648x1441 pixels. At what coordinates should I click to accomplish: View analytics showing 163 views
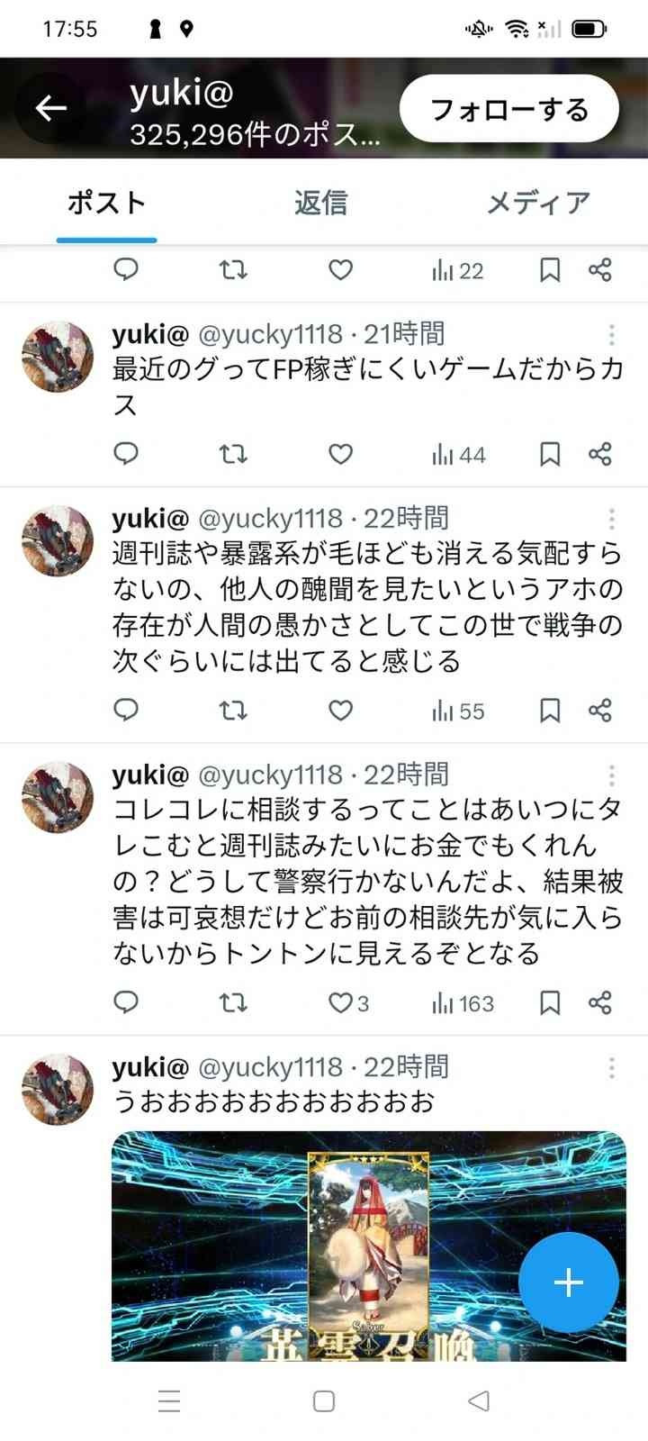click(463, 1002)
